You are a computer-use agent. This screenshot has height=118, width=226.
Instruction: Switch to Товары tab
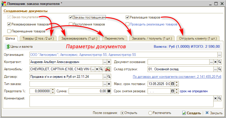click(38, 38)
